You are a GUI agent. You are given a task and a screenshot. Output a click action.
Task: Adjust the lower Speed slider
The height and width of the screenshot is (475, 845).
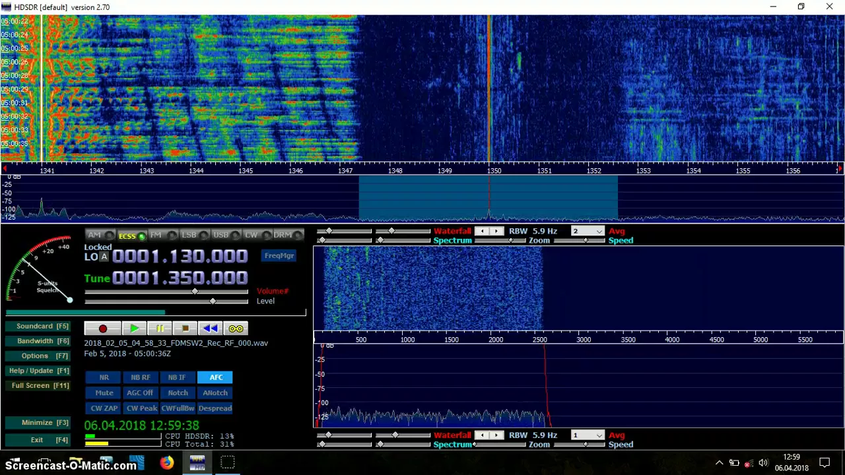point(586,444)
